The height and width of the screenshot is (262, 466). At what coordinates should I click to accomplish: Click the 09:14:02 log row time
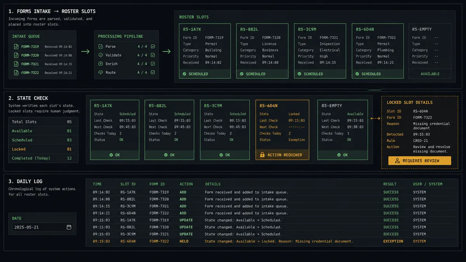(x=101, y=192)
